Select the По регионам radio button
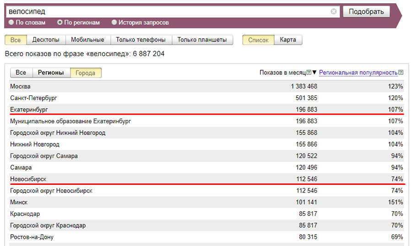 [60, 22]
